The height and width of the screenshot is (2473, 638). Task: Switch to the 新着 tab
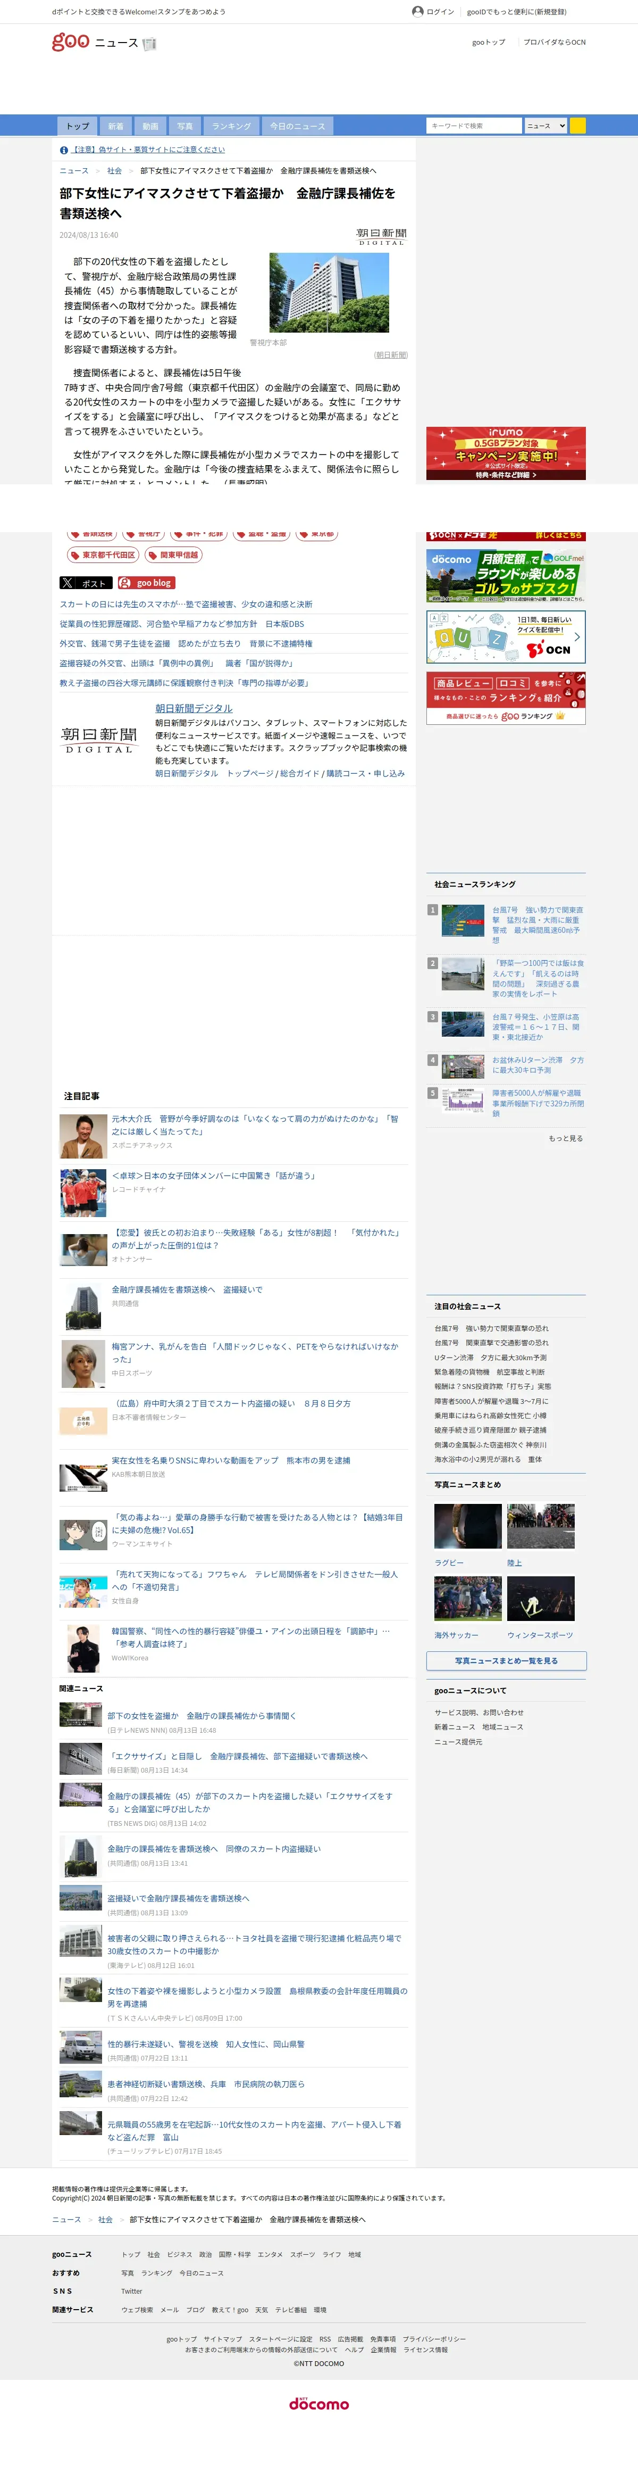115,126
